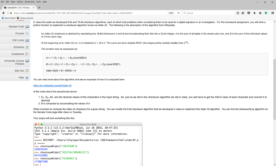Reload the page with the refresh icon
Image resolution: width=276 pixels, height=166 pixels.
178,13
